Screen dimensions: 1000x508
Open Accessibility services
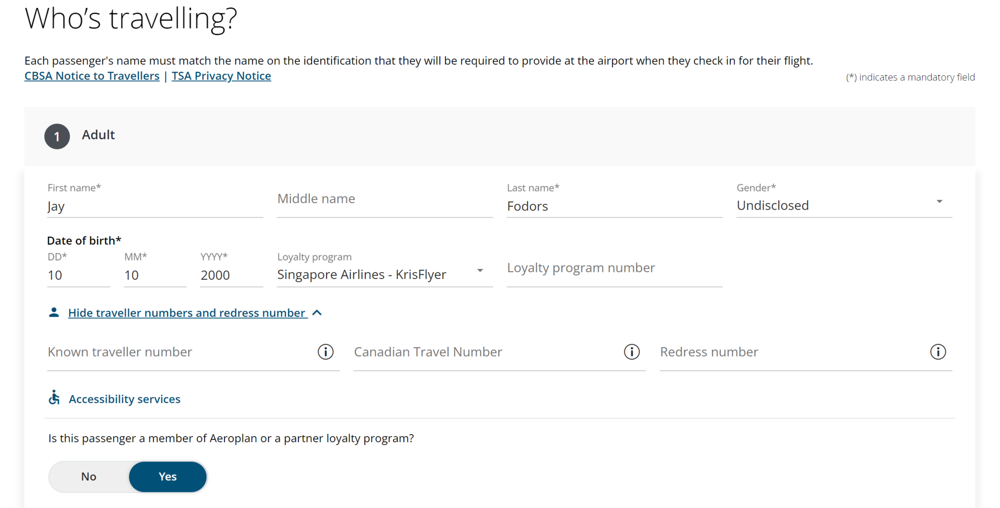coord(124,399)
